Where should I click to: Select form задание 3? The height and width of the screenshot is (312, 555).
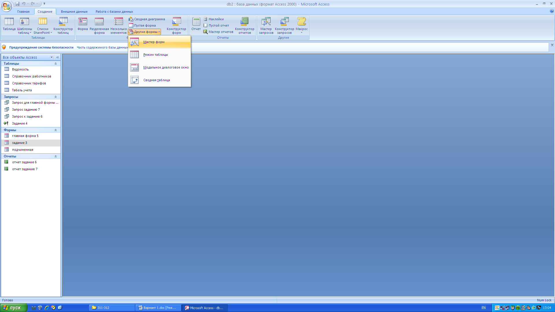31,143
